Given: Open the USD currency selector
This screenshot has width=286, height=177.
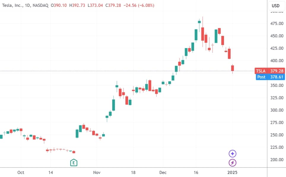Looking at the screenshot, I should (276, 6).
